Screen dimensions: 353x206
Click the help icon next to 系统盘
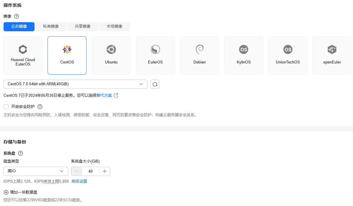click(20, 153)
